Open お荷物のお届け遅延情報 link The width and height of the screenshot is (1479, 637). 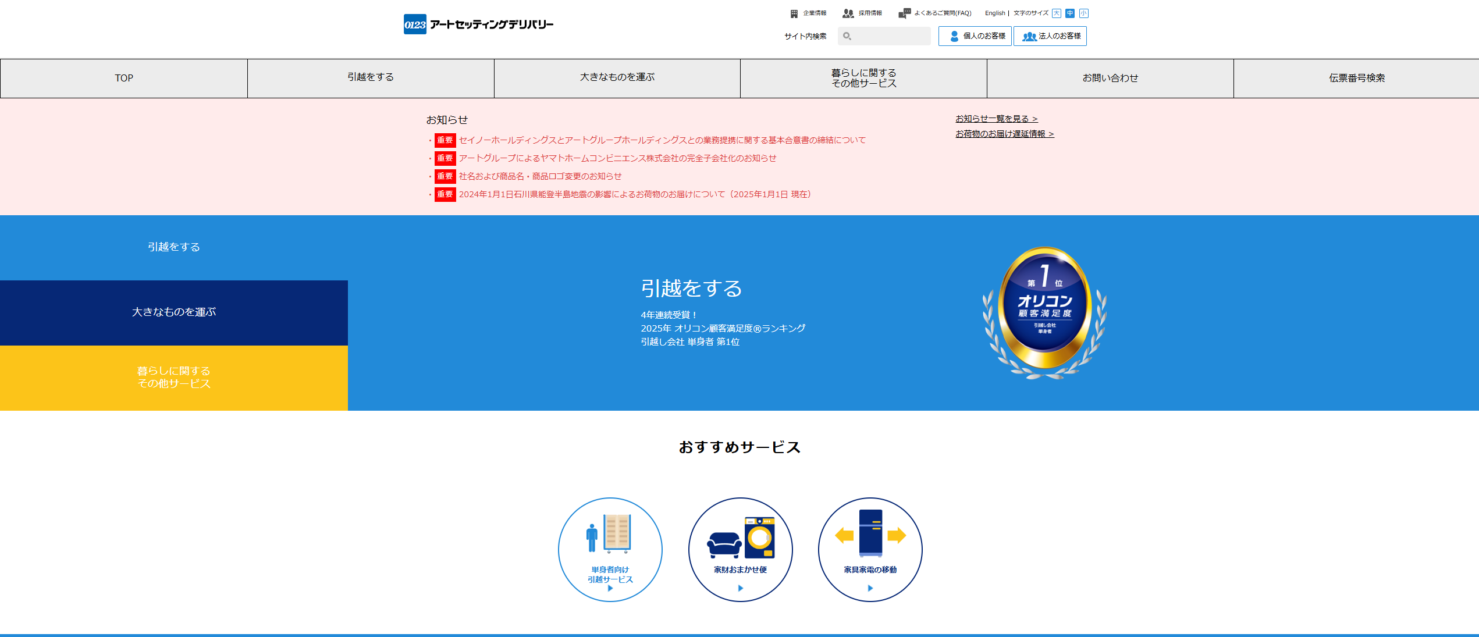(1005, 134)
